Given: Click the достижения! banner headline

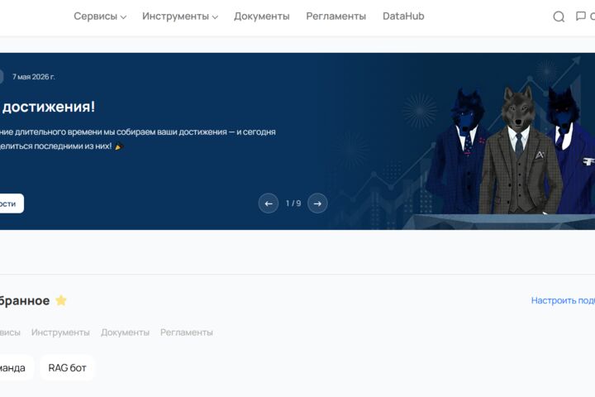Looking at the screenshot, I should [48, 107].
